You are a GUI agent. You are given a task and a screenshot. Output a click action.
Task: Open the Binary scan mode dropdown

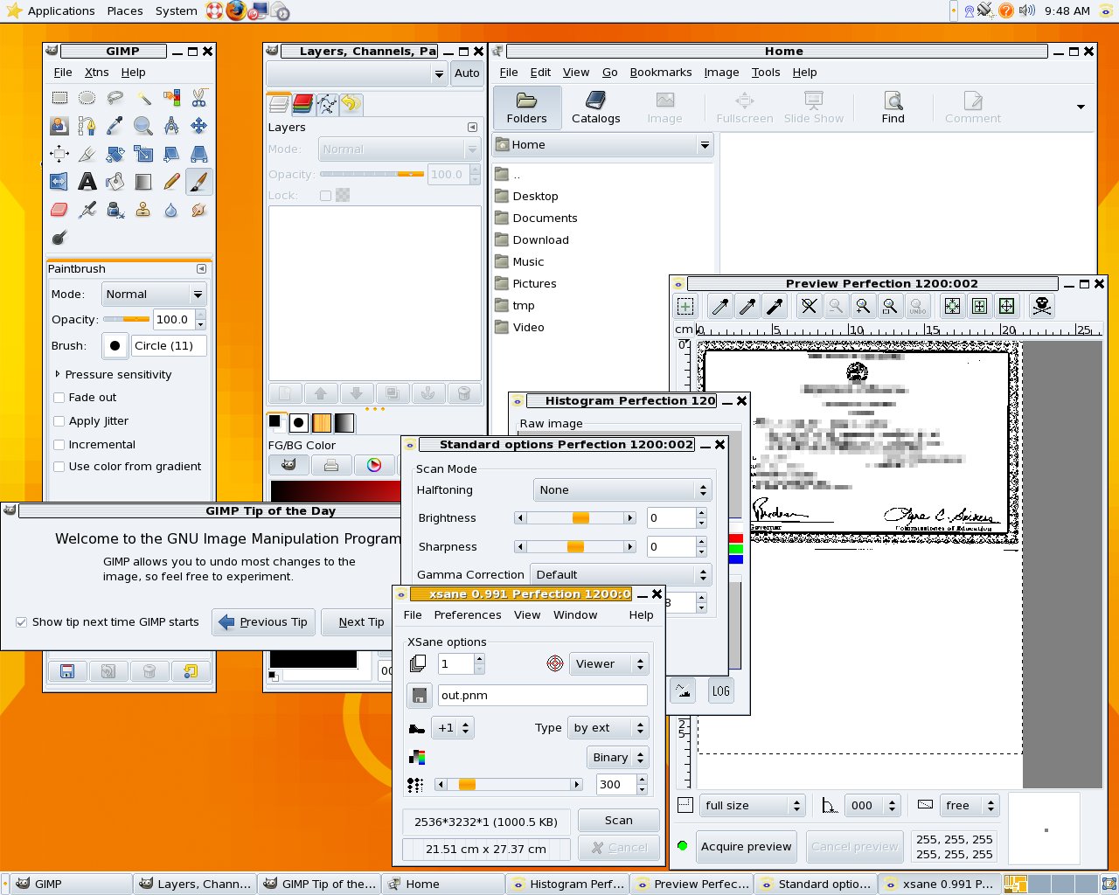(x=619, y=758)
